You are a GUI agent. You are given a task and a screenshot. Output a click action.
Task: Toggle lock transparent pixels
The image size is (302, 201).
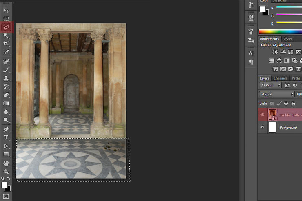point(272,104)
